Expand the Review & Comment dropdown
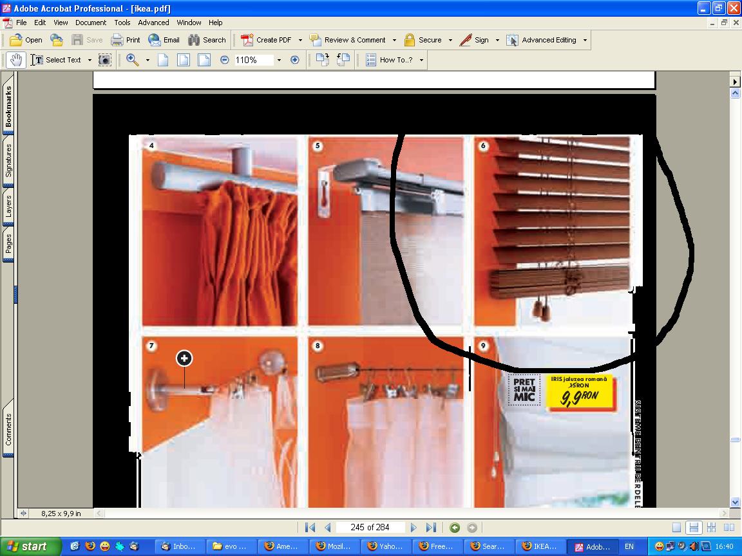This screenshot has width=742, height=556. pos(394,40)
